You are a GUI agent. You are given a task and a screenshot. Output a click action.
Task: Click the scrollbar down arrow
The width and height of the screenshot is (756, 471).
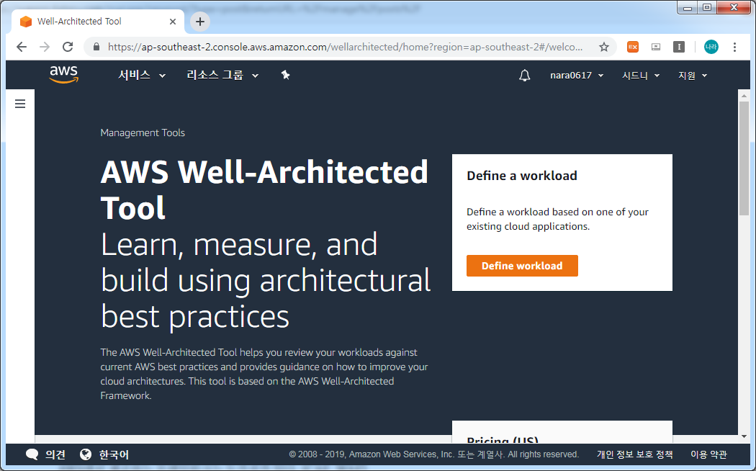(x=744, y=436)
